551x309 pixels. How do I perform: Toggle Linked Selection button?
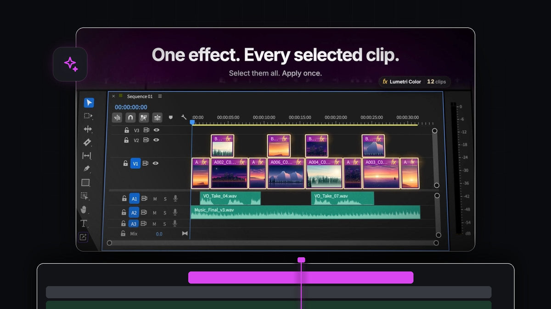[x=144, y=118]
